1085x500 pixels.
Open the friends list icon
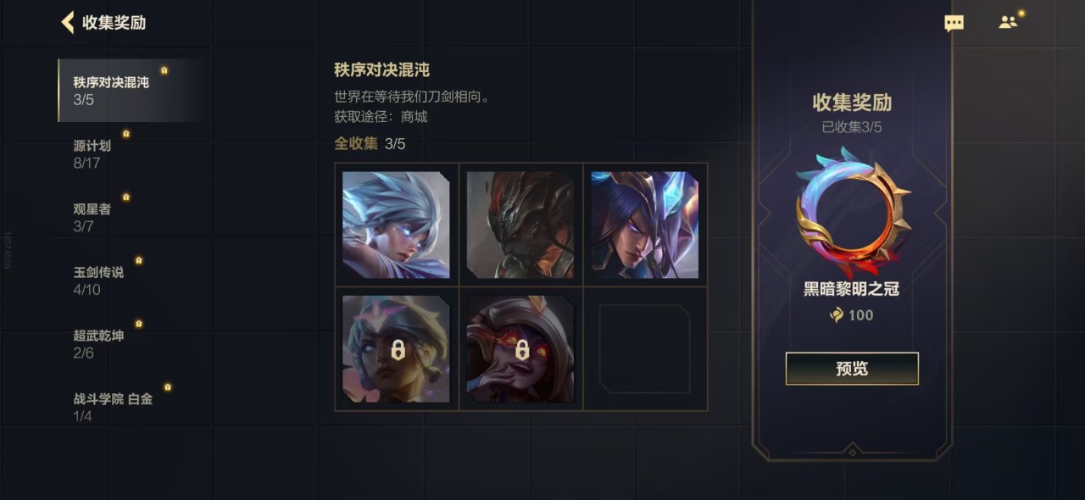[x=1008, y=23]
